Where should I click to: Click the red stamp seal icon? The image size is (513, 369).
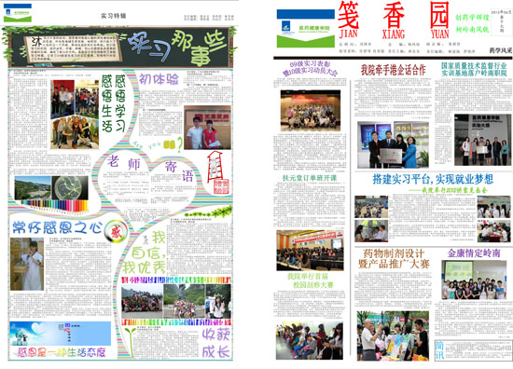[221, 186]
